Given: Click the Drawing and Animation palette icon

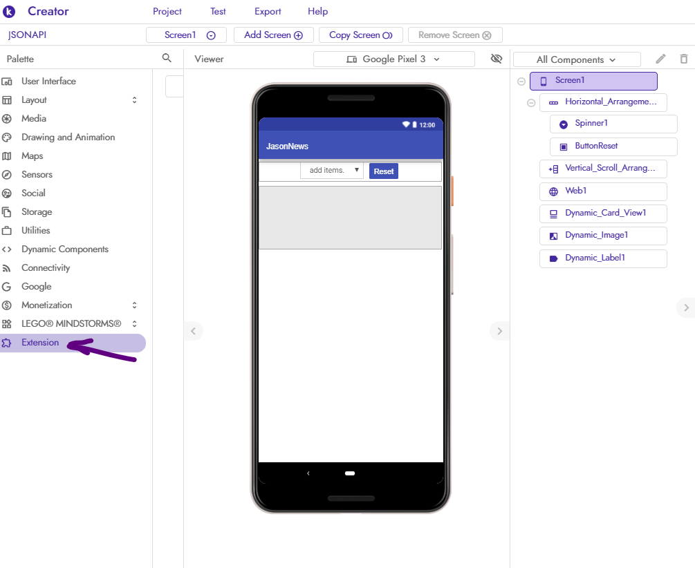Looking at the screenshot, I should tap(7, 138).
